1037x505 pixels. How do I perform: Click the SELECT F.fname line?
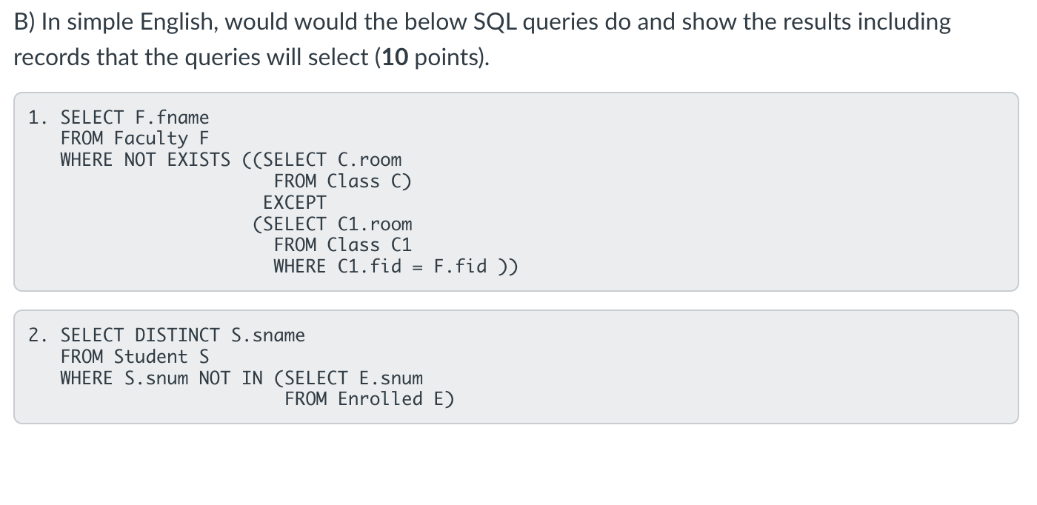pyautogui.click(x=135, y=118)
